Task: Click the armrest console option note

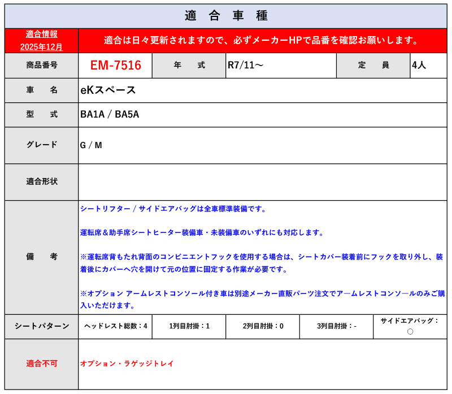Action: pos(262,299)
